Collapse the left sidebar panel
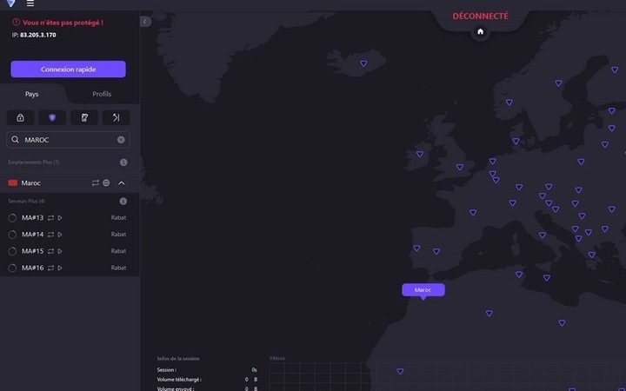The image size is (626, 391). pyautogui.click(x=145, y=22)
